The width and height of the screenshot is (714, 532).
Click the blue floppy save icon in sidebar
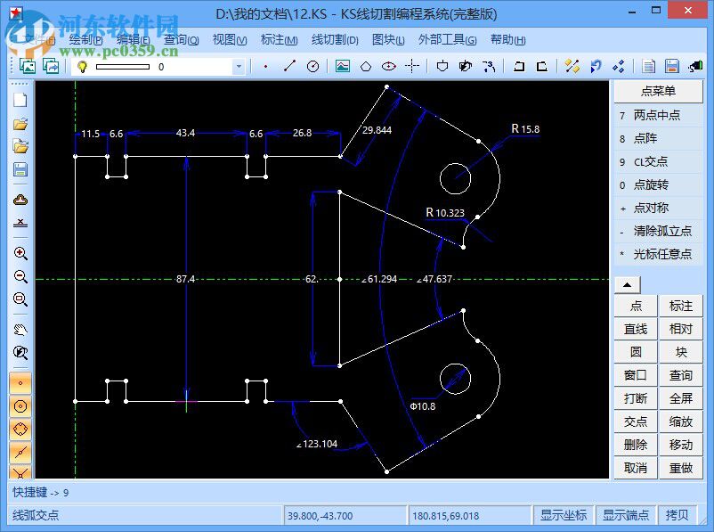[x=20, y=169]
